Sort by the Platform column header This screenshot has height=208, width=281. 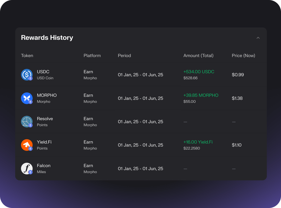(92, 56)
